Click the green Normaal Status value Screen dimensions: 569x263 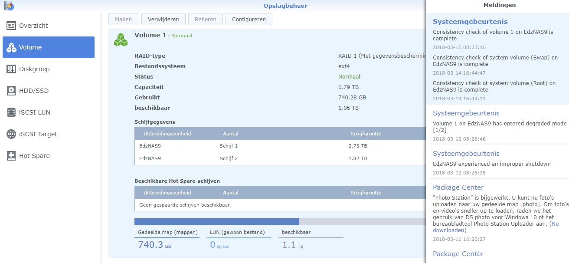[349, 77]
